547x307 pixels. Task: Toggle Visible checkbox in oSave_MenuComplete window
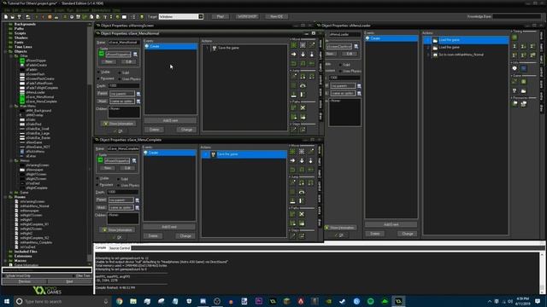click(97, 178)
